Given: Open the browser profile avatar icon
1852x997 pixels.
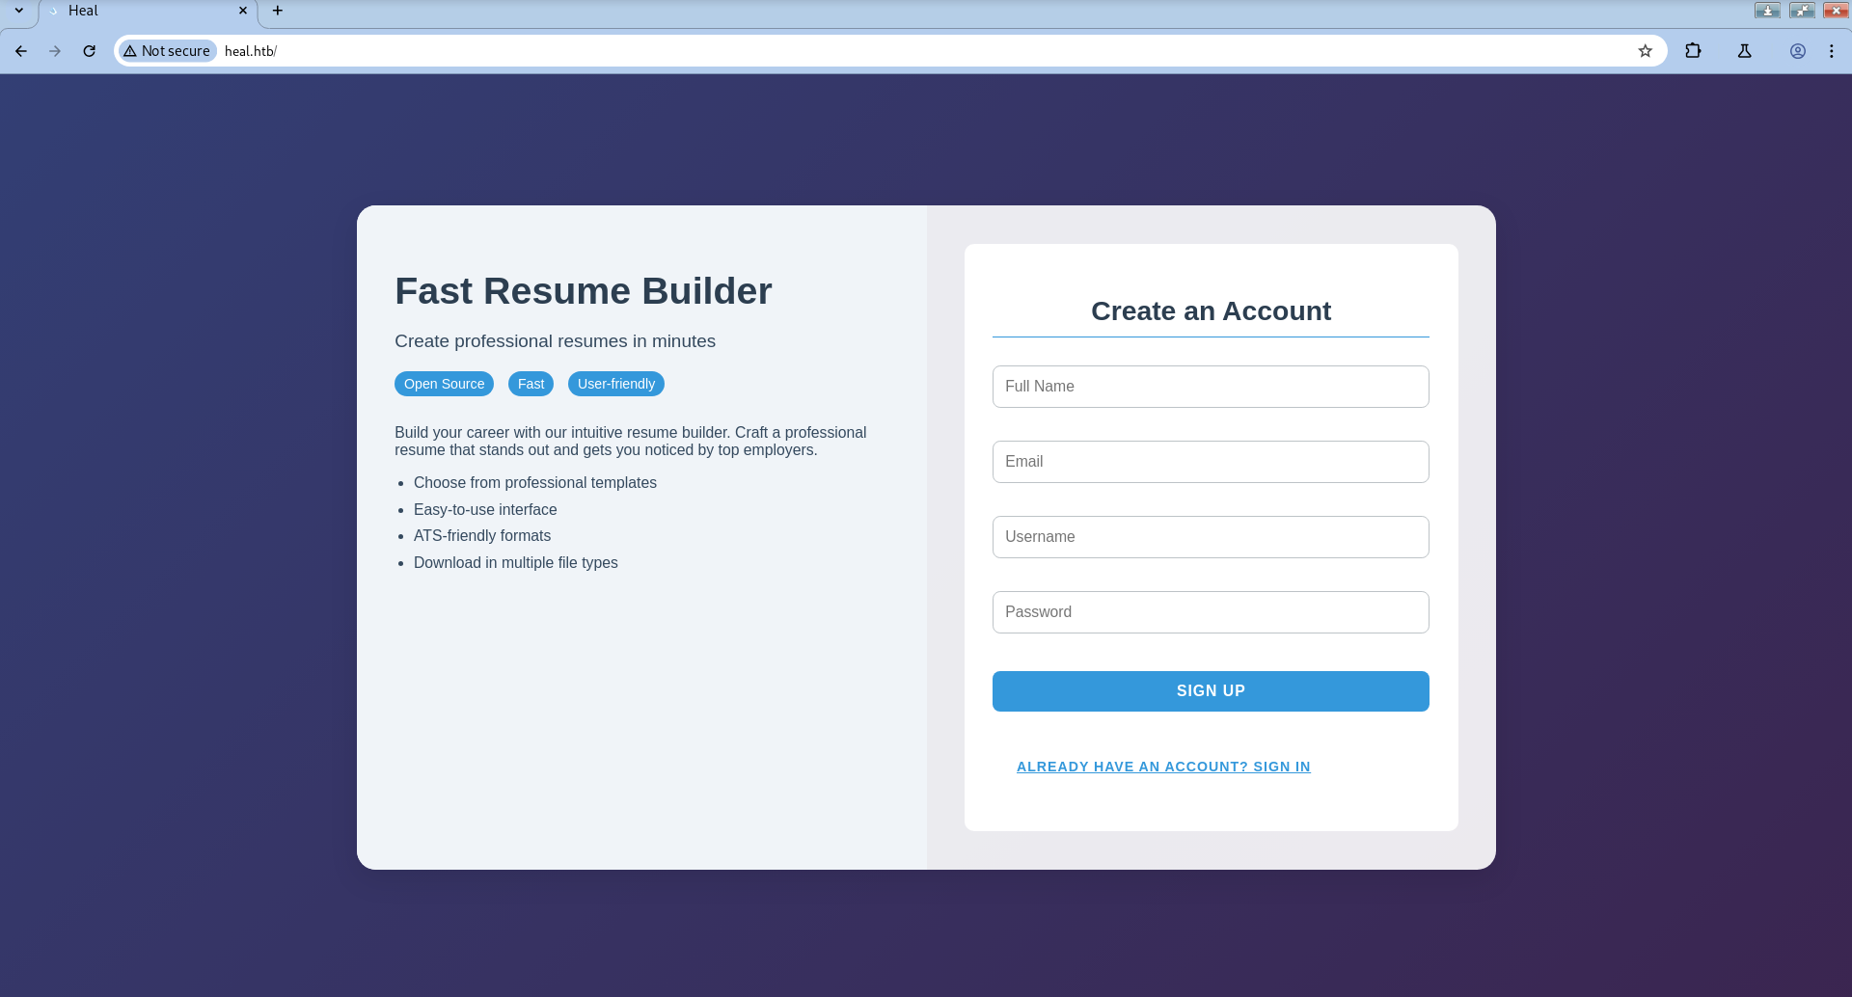Looking at the screenshot, I should point(1797,50).
